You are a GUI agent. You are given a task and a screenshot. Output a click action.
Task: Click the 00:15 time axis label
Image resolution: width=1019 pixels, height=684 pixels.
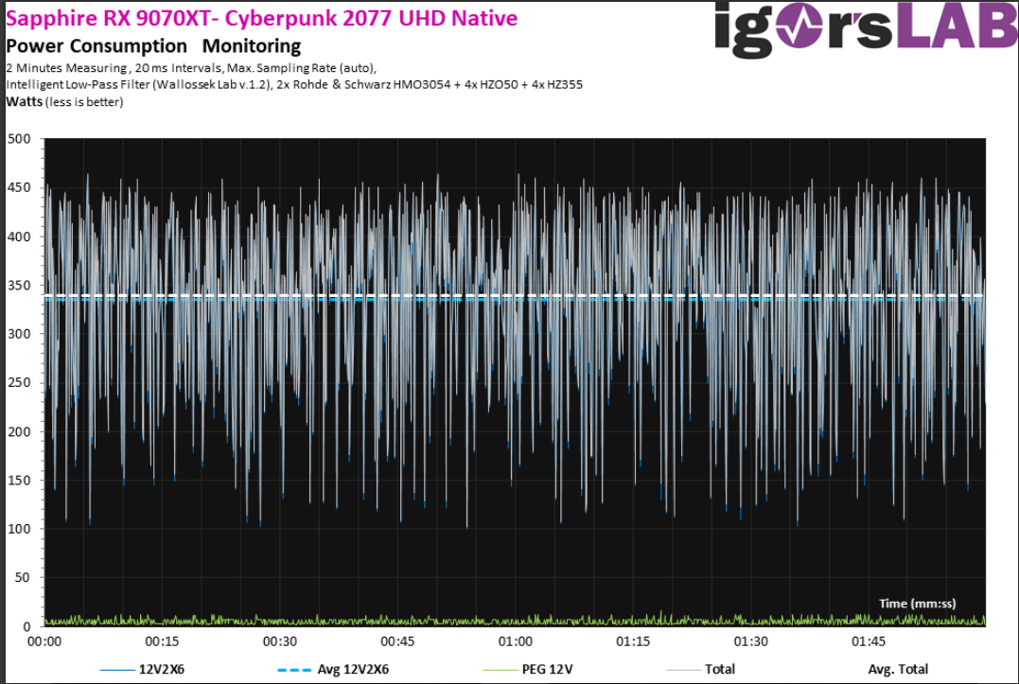pyautogui.click(x=162, y=641)
